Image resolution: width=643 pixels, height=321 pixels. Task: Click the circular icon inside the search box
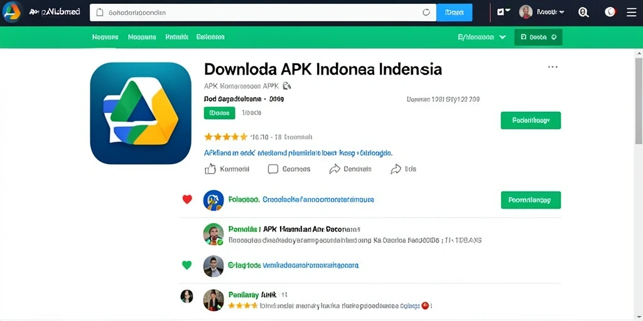click(426, 13)
